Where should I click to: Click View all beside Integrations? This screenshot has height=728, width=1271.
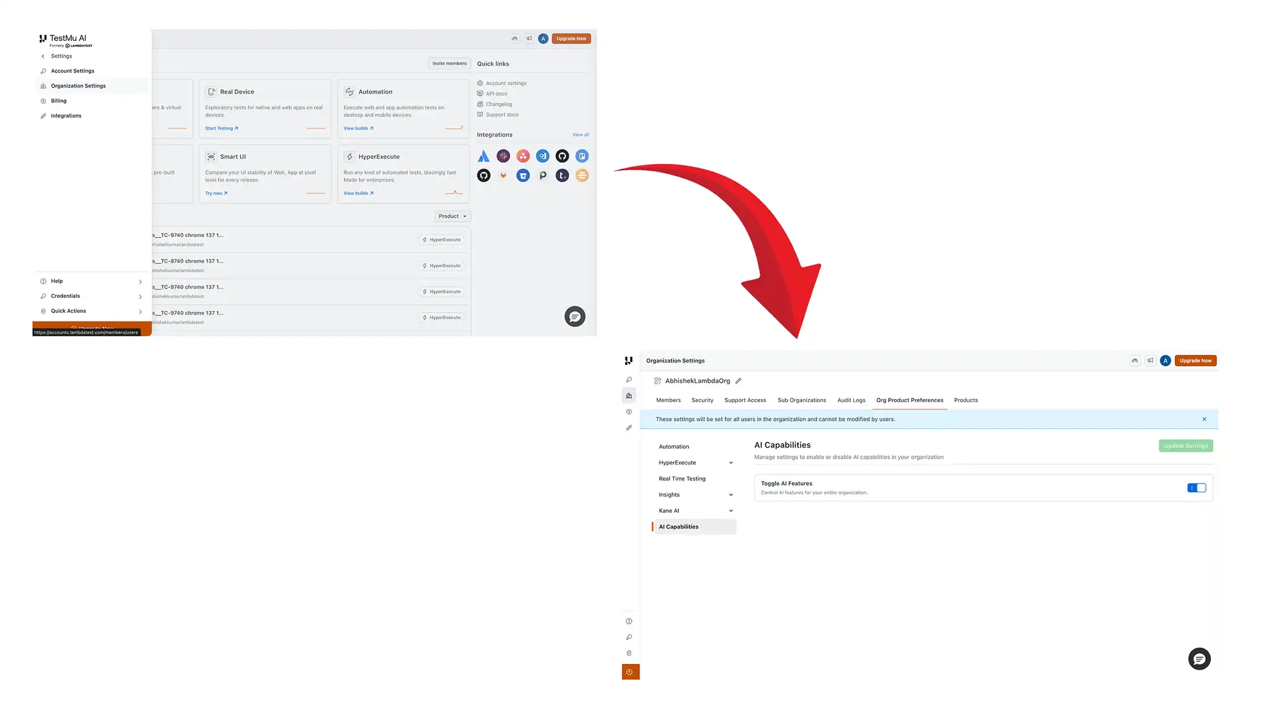click(581, 135)
